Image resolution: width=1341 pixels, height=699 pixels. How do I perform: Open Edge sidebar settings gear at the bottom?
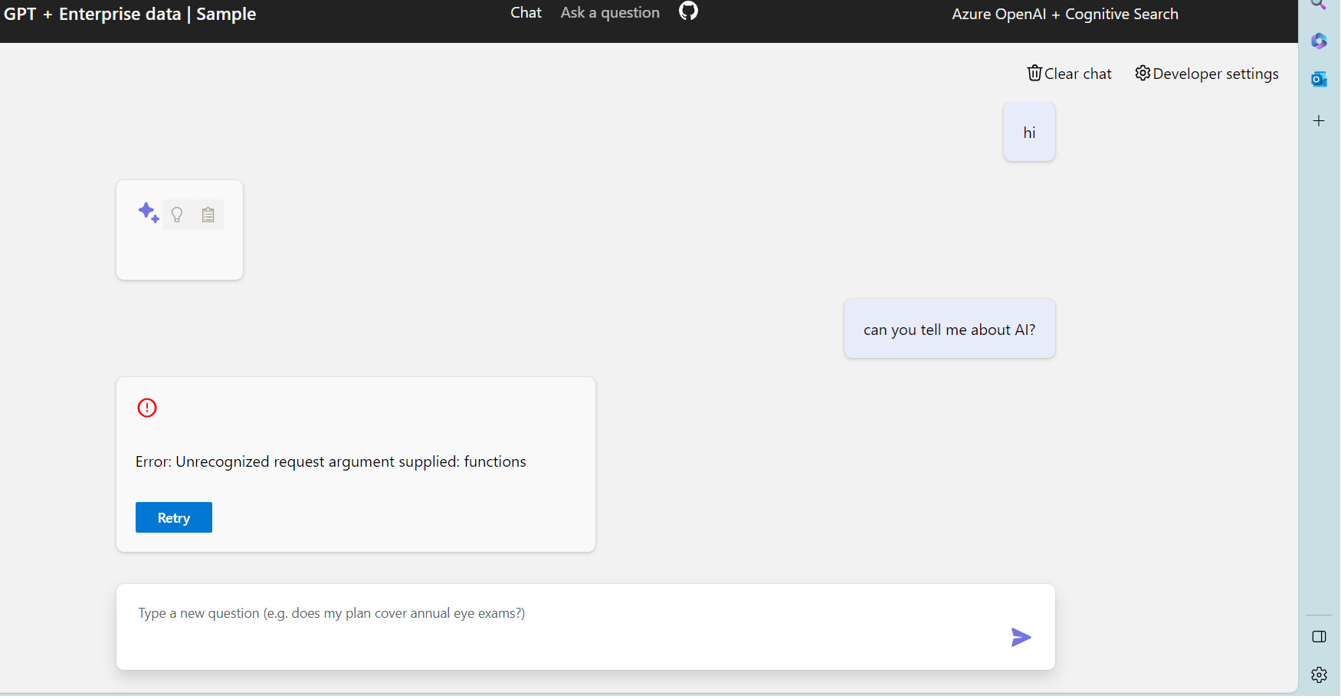coord(1319,674)
